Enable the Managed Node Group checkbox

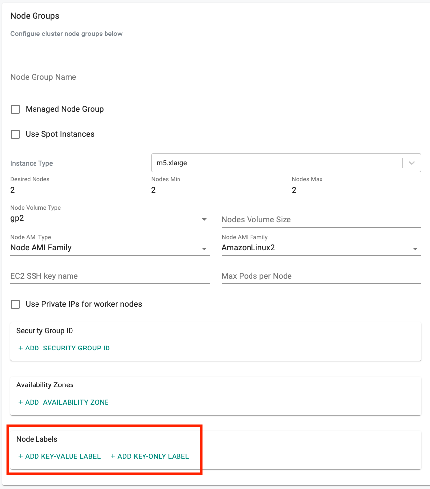pyautogui.click(x=15, y=109)
